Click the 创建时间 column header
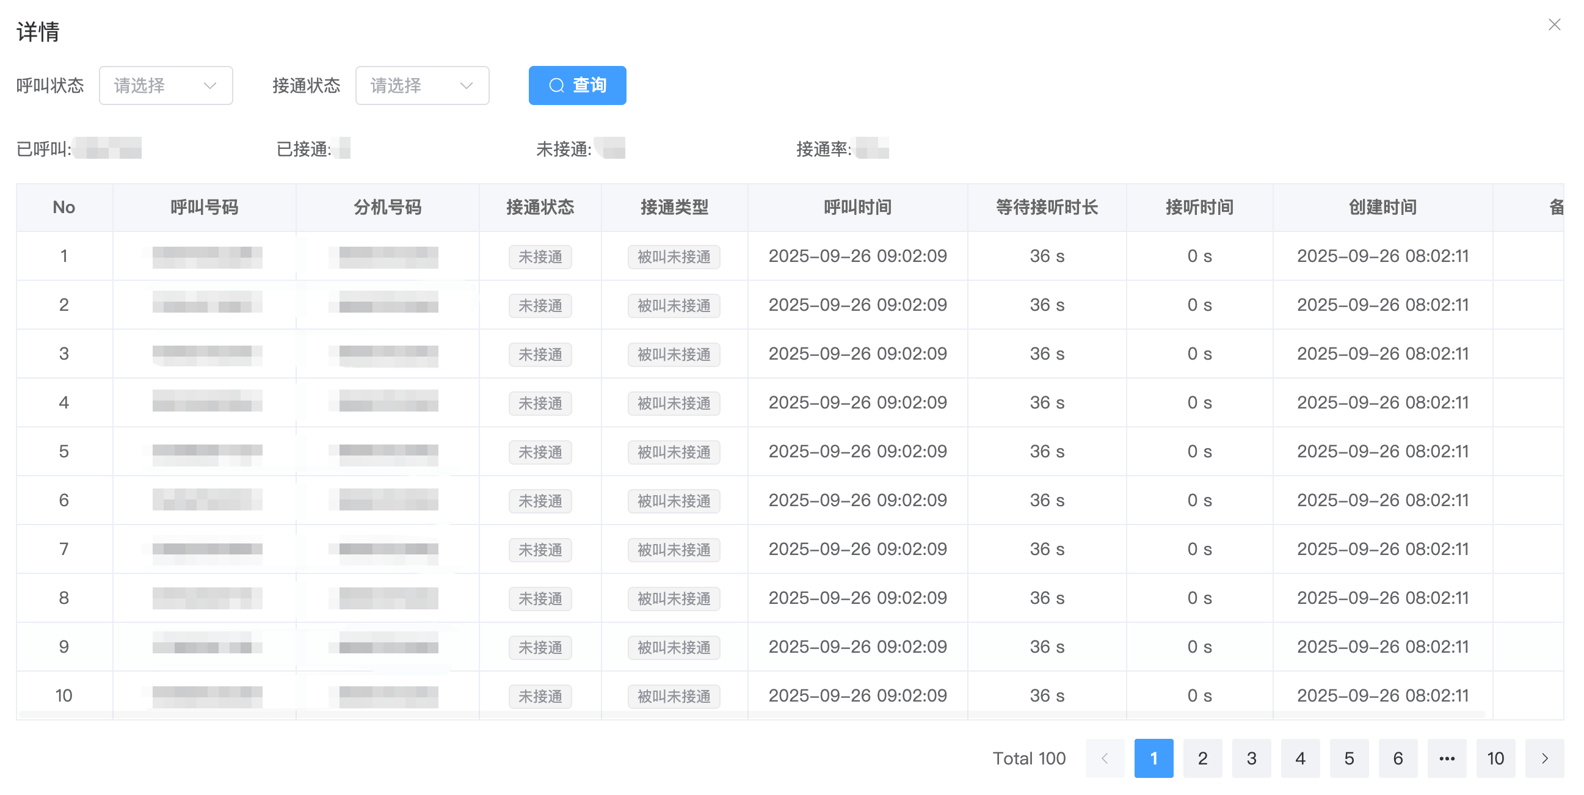 1382,207
